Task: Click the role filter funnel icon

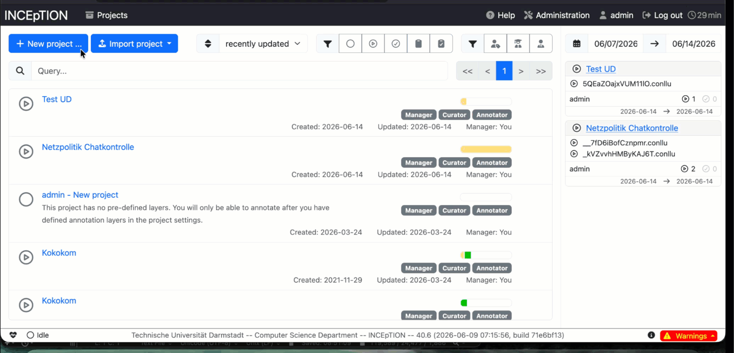Action: click(x=473, y=44)
